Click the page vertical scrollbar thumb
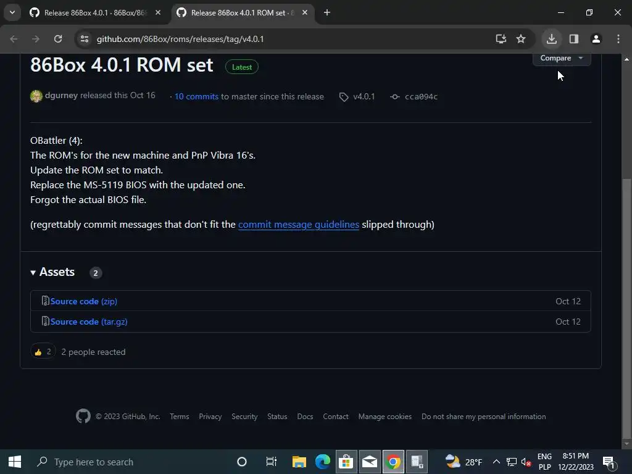Image resolution: width=632 pixels, height=474 pixels. click(x=626, y=307)
